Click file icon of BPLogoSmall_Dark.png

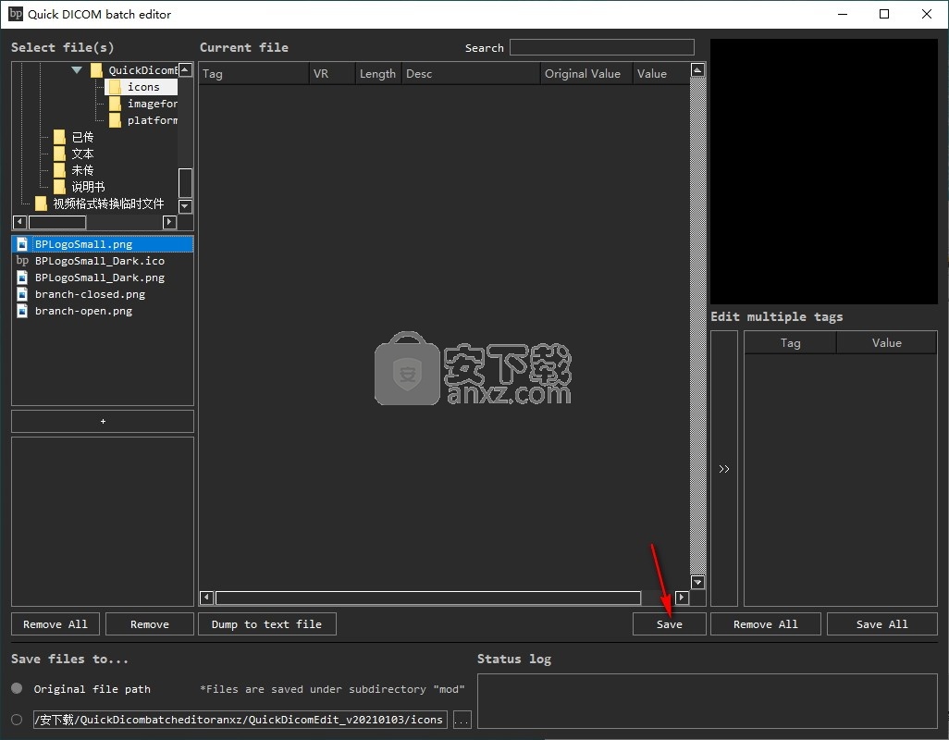pyautogui.click(x=22, y=277)
